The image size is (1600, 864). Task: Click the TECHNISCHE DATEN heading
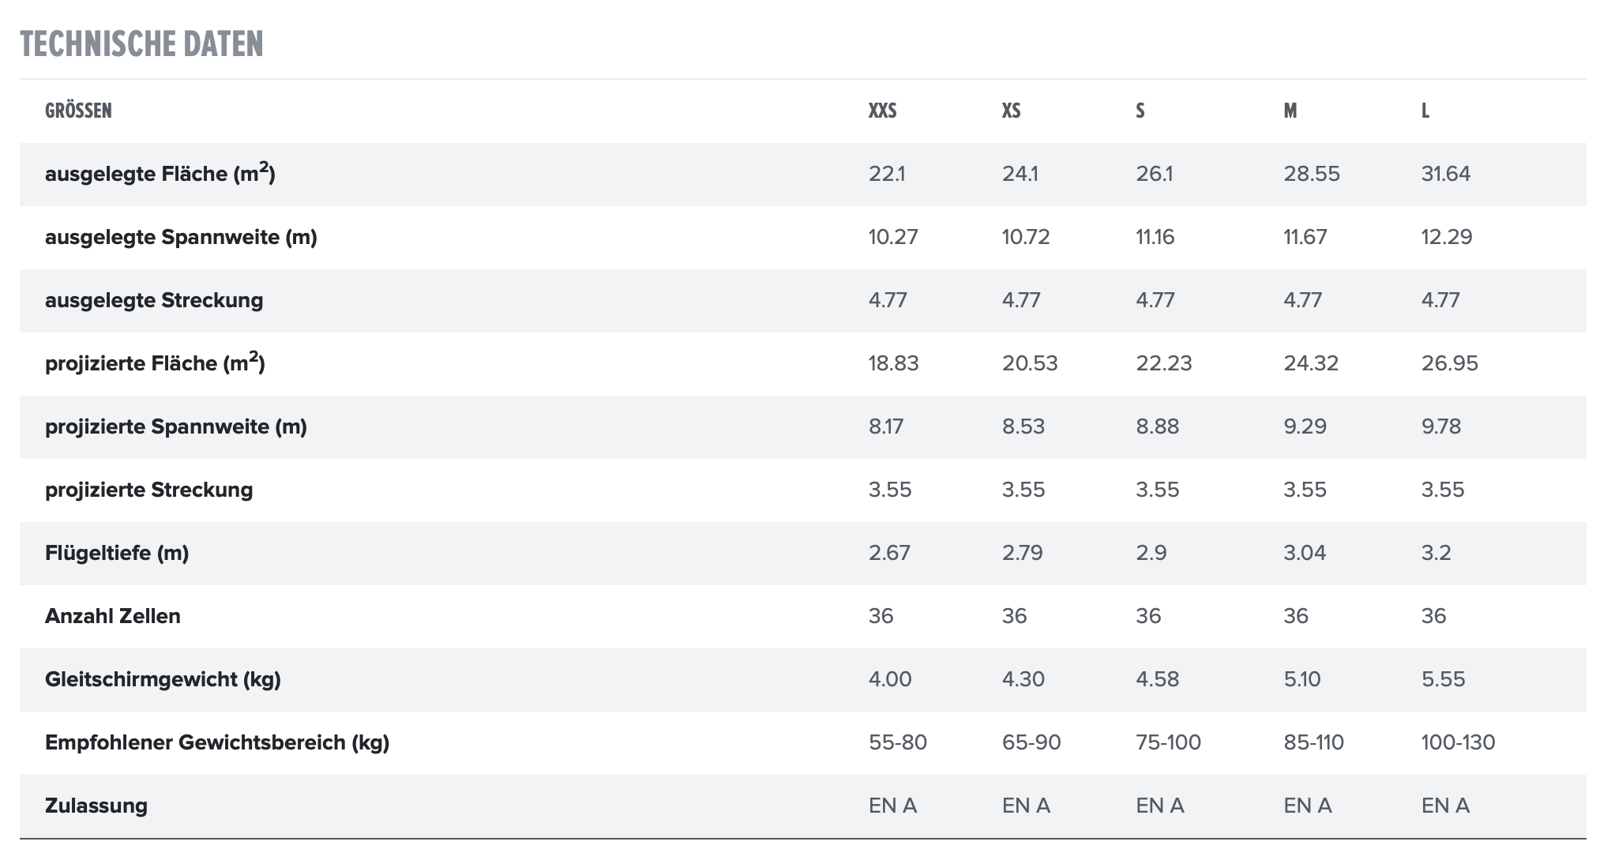[x=141, y=44]
